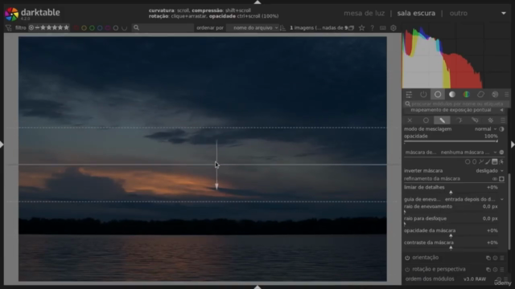This screenshot has width=515, height=289.
Task: Open the quick access panel tab
Action: [409, 95]
